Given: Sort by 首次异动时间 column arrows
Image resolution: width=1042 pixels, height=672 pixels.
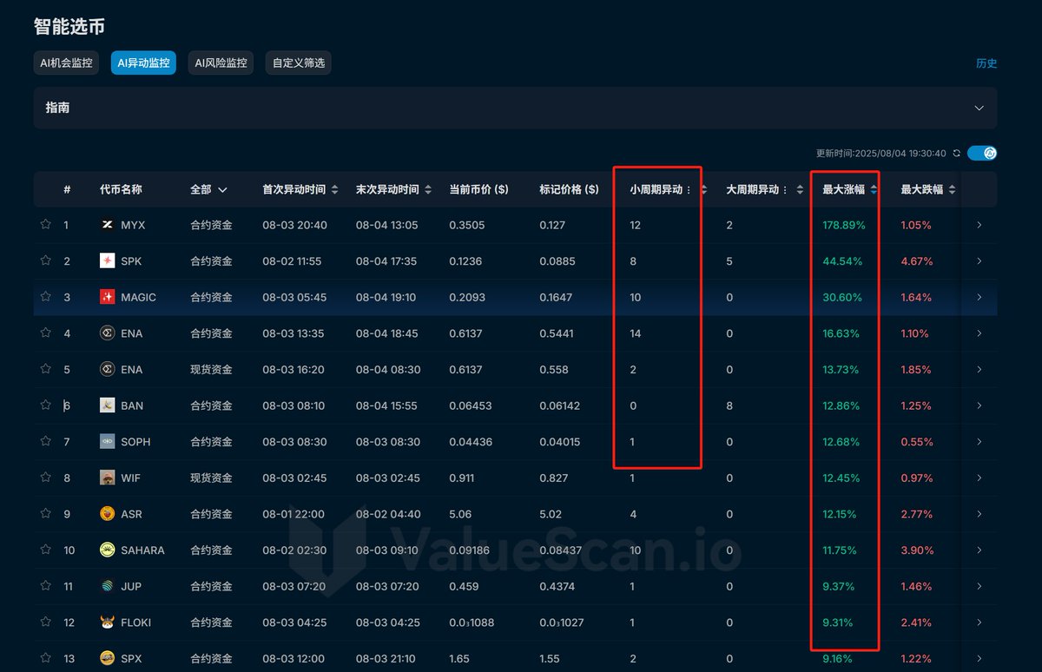Looking at the screenshot, I should click(x=335, y=189).
